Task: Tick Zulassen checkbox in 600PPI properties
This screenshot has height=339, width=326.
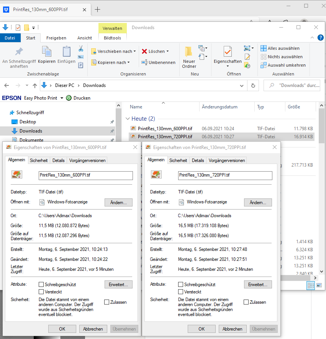Action: [x=107, y=302]
